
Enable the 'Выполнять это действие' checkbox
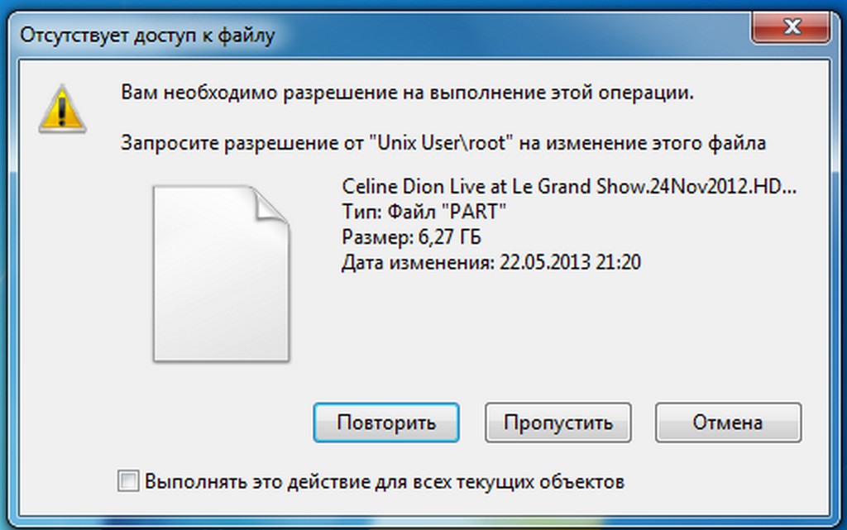coord(128,481)
